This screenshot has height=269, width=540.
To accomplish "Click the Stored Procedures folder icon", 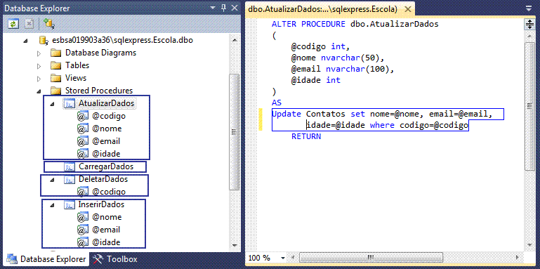I will (55, 91).
